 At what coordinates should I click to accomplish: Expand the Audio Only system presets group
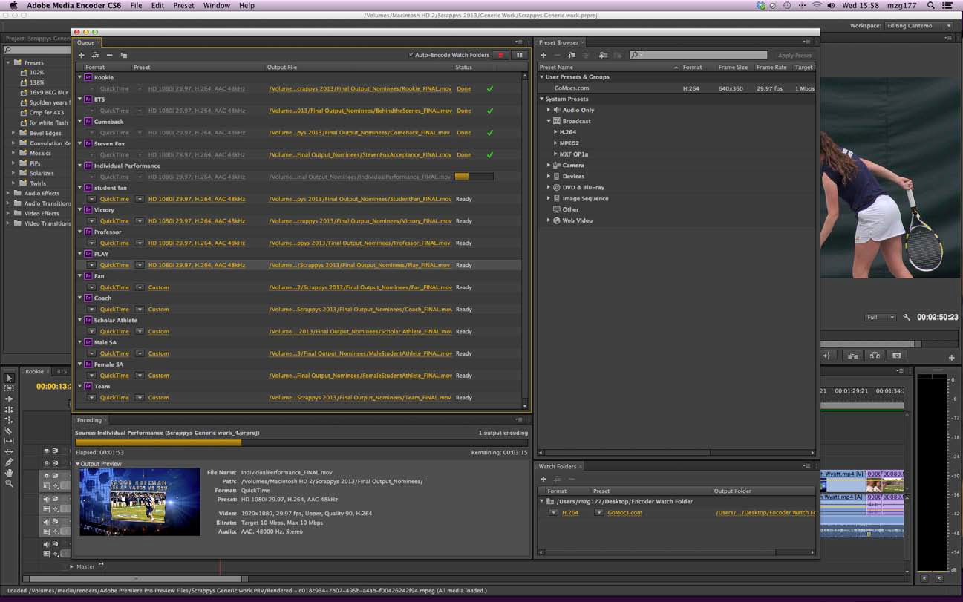(549, 110)
